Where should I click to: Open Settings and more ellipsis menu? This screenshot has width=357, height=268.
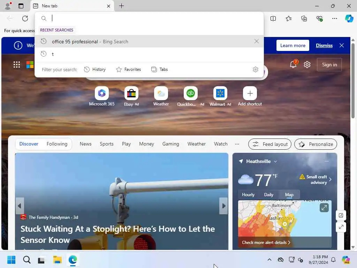point(335,18)
